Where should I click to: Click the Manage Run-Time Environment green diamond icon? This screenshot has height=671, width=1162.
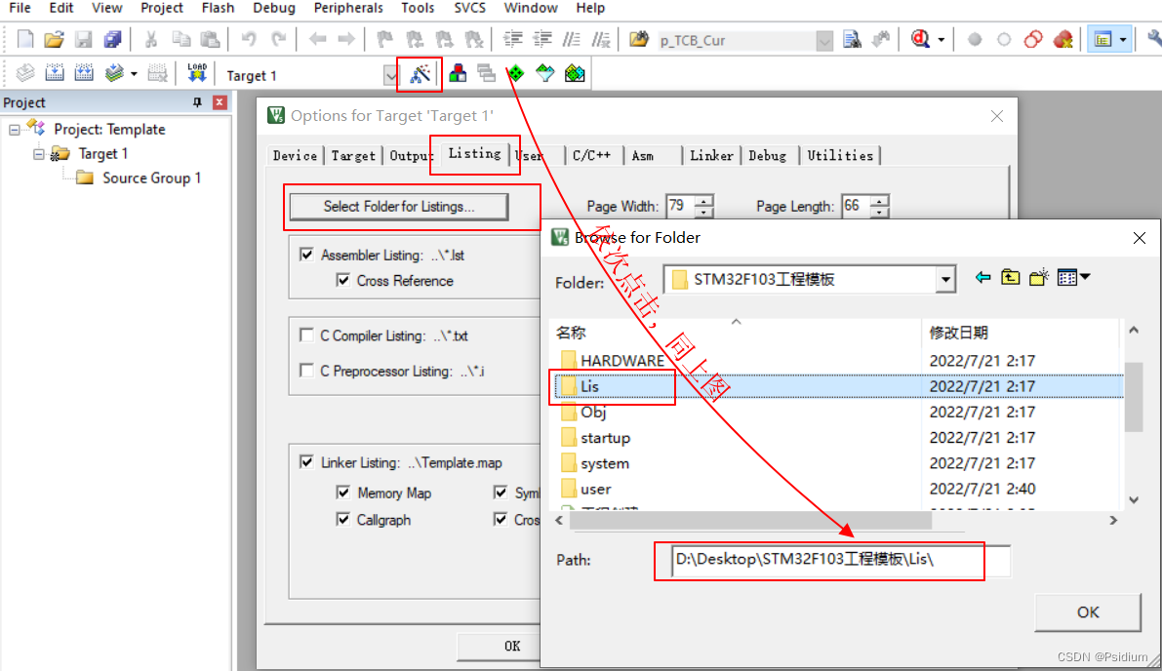click(x=516, y=73)
